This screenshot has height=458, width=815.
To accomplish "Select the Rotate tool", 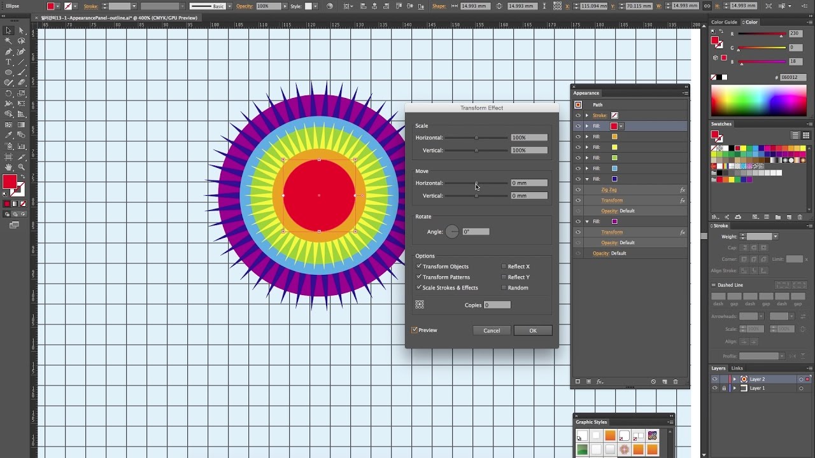I will coord(9,94).
